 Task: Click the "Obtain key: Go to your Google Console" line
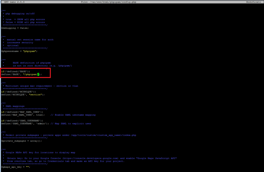[x=92, y=158]
